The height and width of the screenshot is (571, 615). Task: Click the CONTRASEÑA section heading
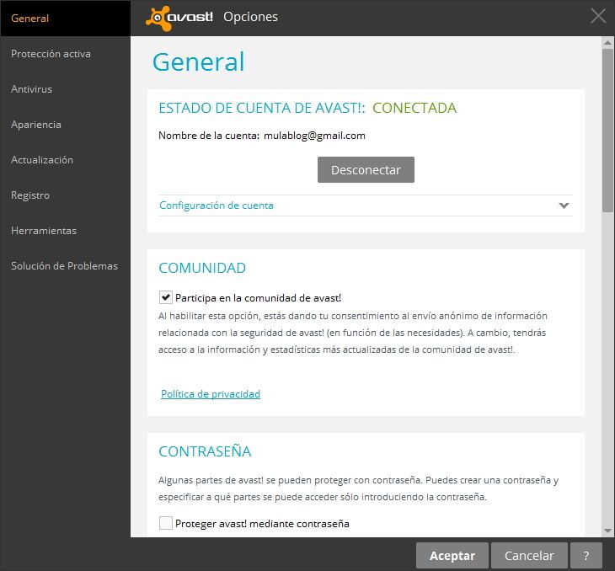(205, 451)
